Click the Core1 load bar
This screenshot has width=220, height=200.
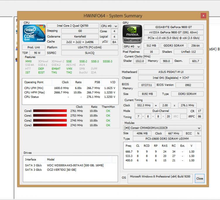coord(50,116)
